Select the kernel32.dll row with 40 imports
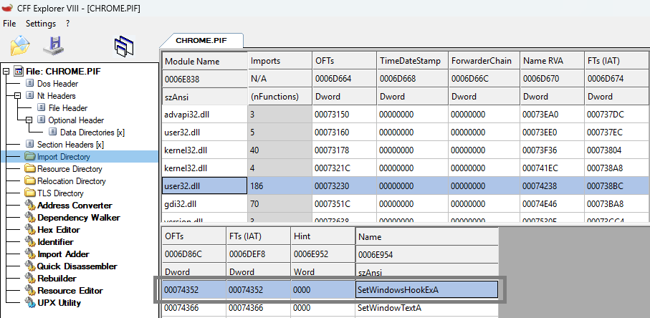Image resolution: width=650 pixels, height=318 pixels. 405,150
